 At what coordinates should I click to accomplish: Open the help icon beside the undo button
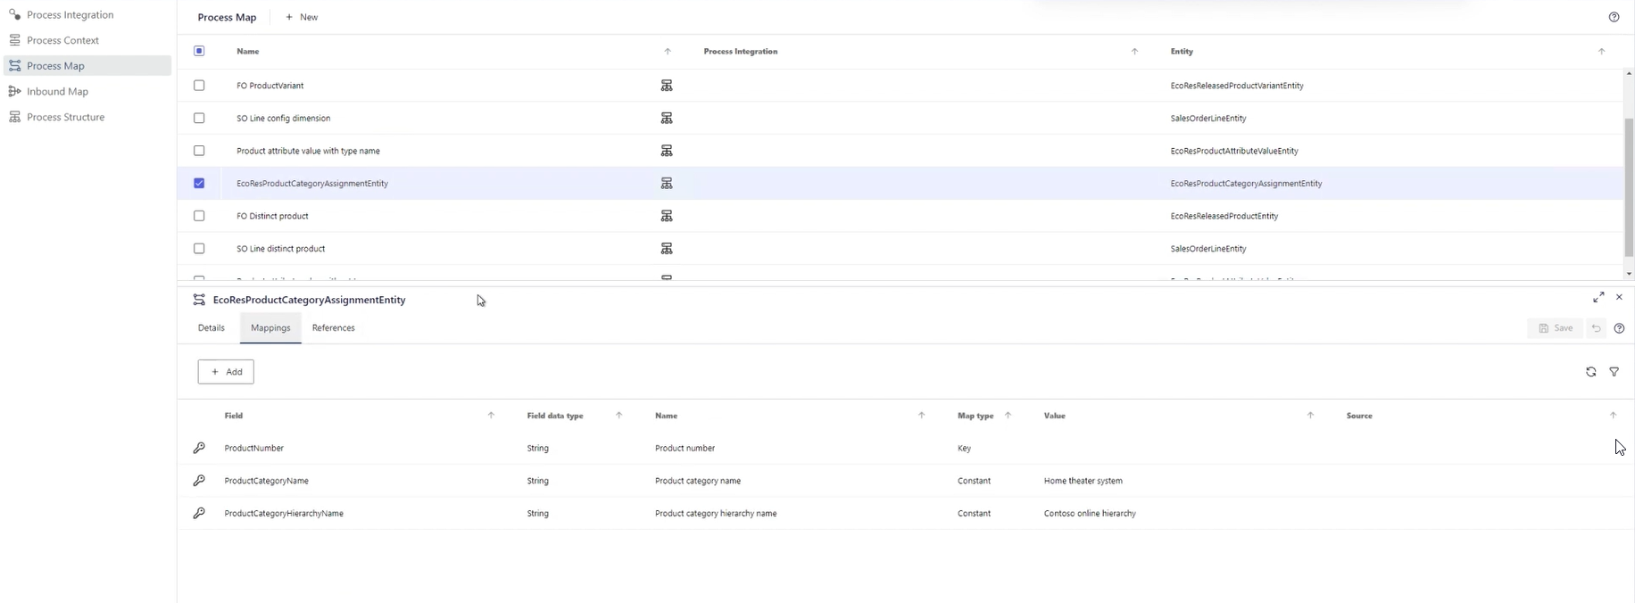[x=1619, y=328]
